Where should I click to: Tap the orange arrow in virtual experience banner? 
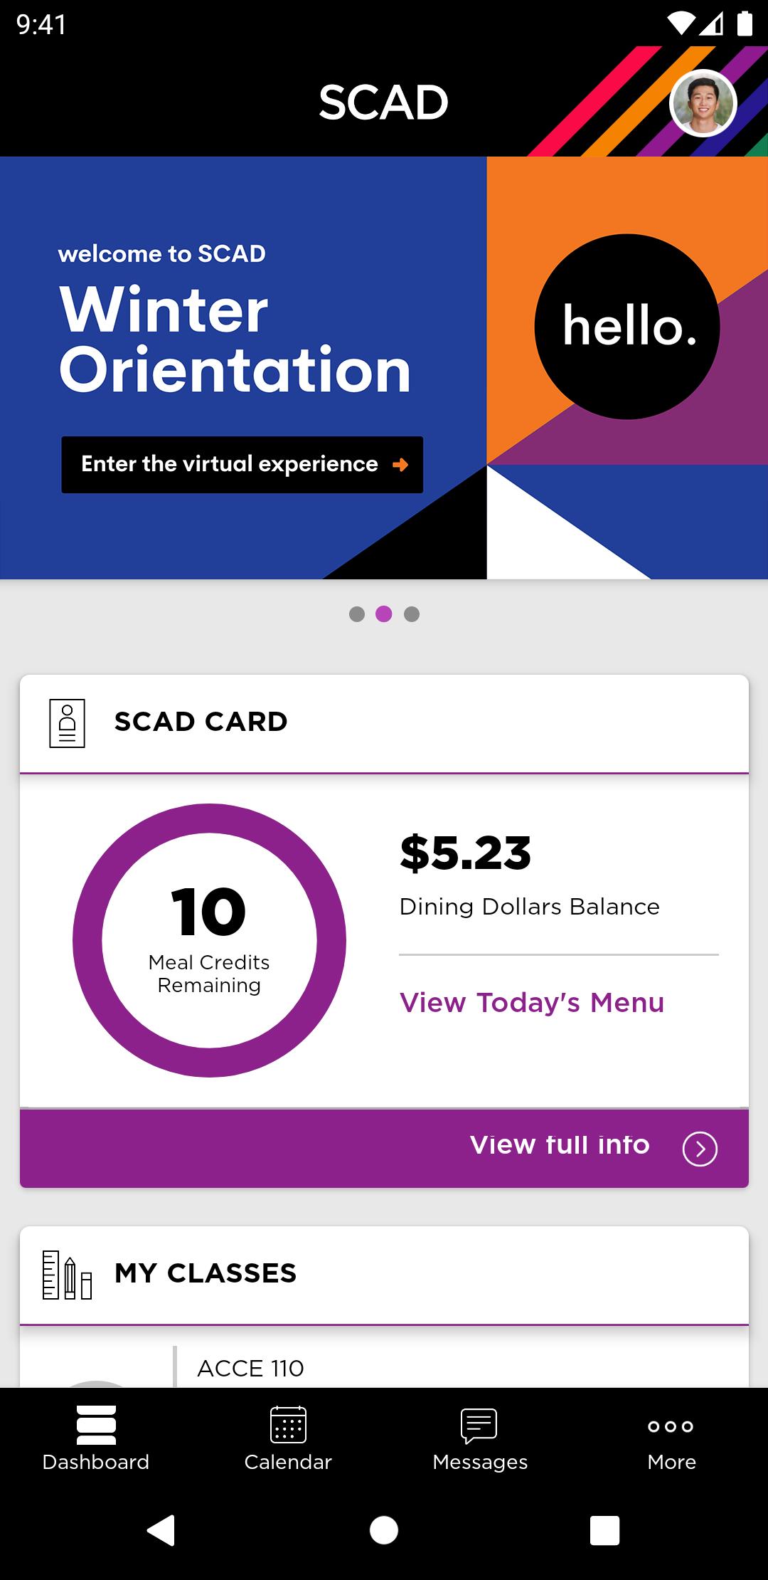[400, 464]
